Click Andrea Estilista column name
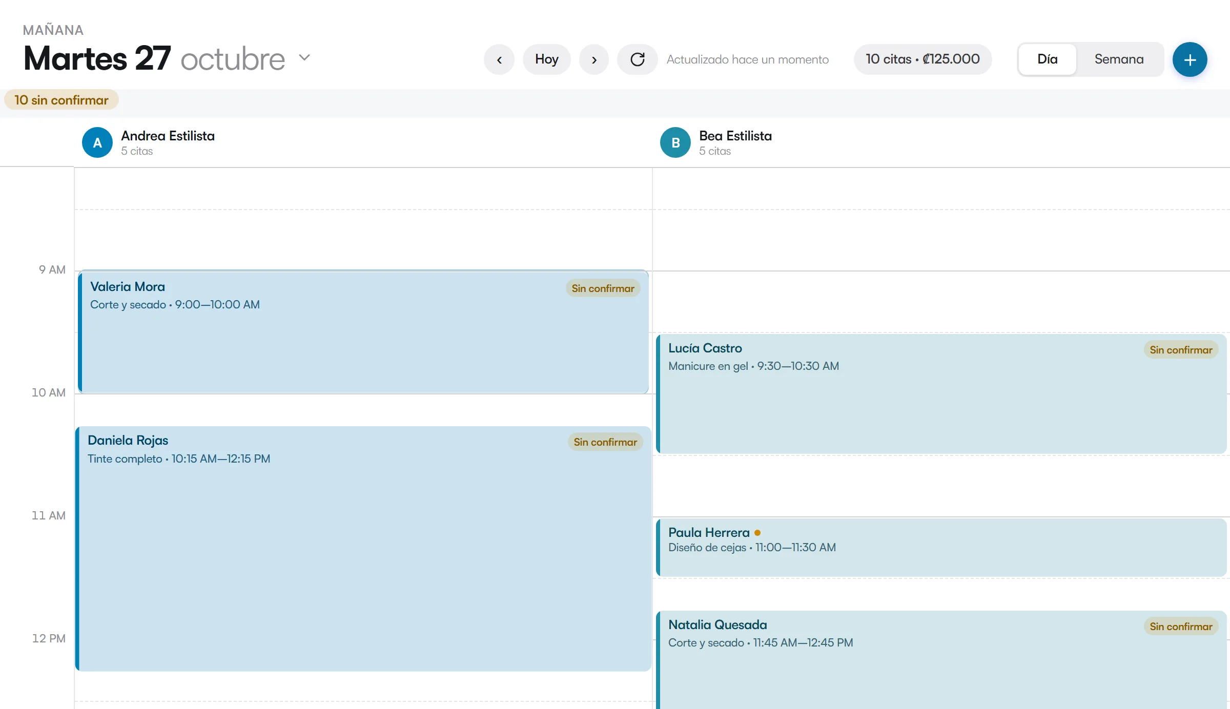Image resolution: width=1230 pixels, height=709 pixels. (168, 136)
